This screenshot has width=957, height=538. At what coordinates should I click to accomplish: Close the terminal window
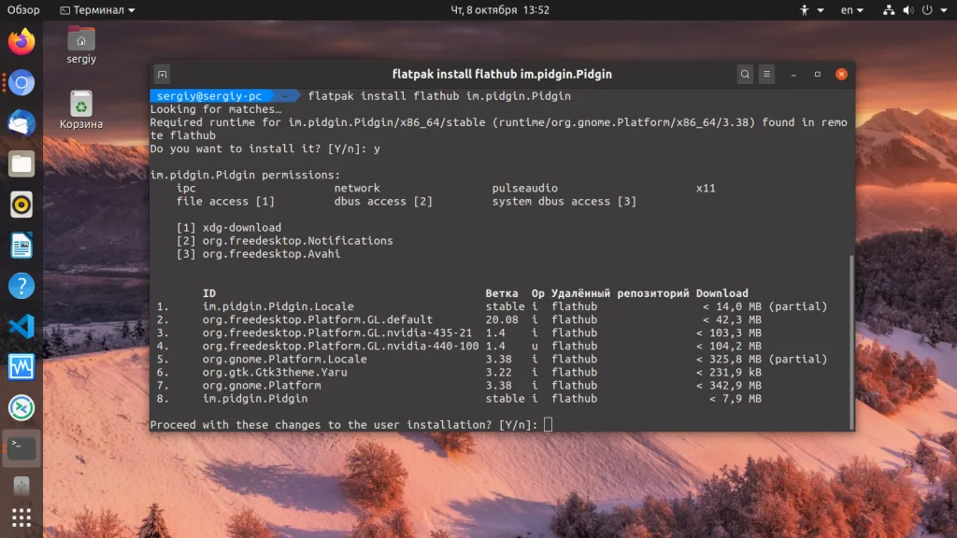[842, 75]
